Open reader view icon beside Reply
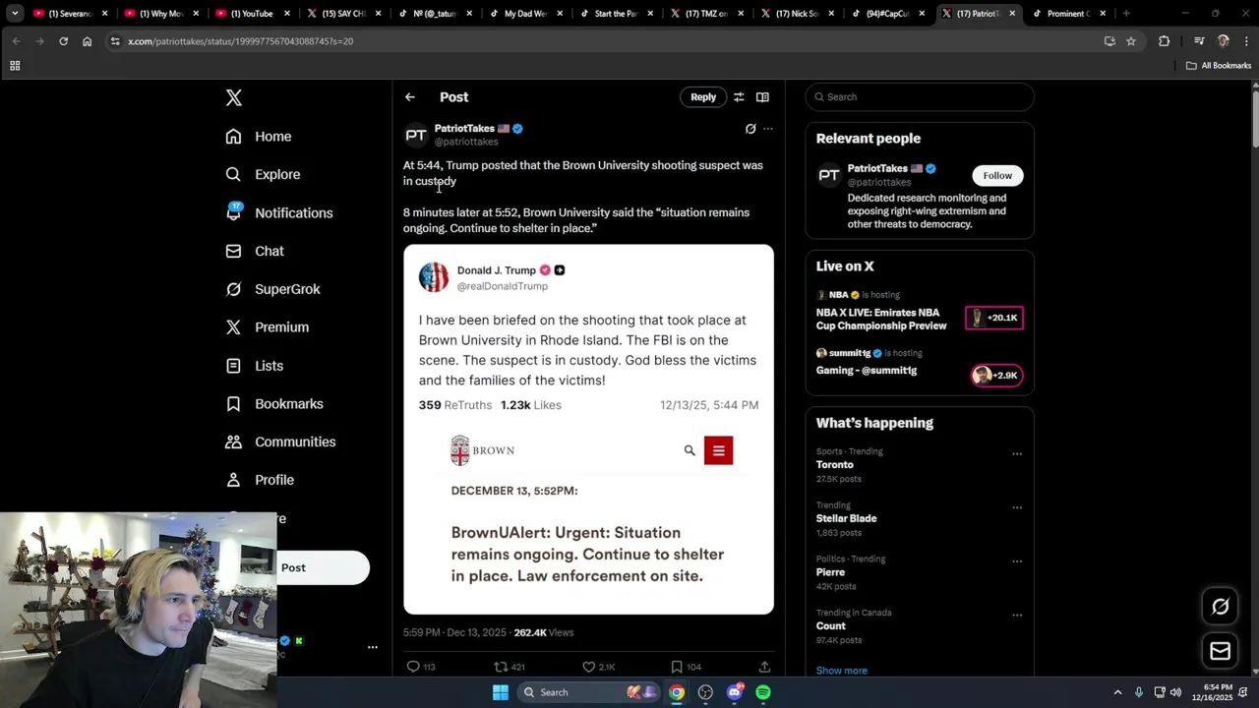Viewport: 1259px width, 708px height. (x=762, y=97)
